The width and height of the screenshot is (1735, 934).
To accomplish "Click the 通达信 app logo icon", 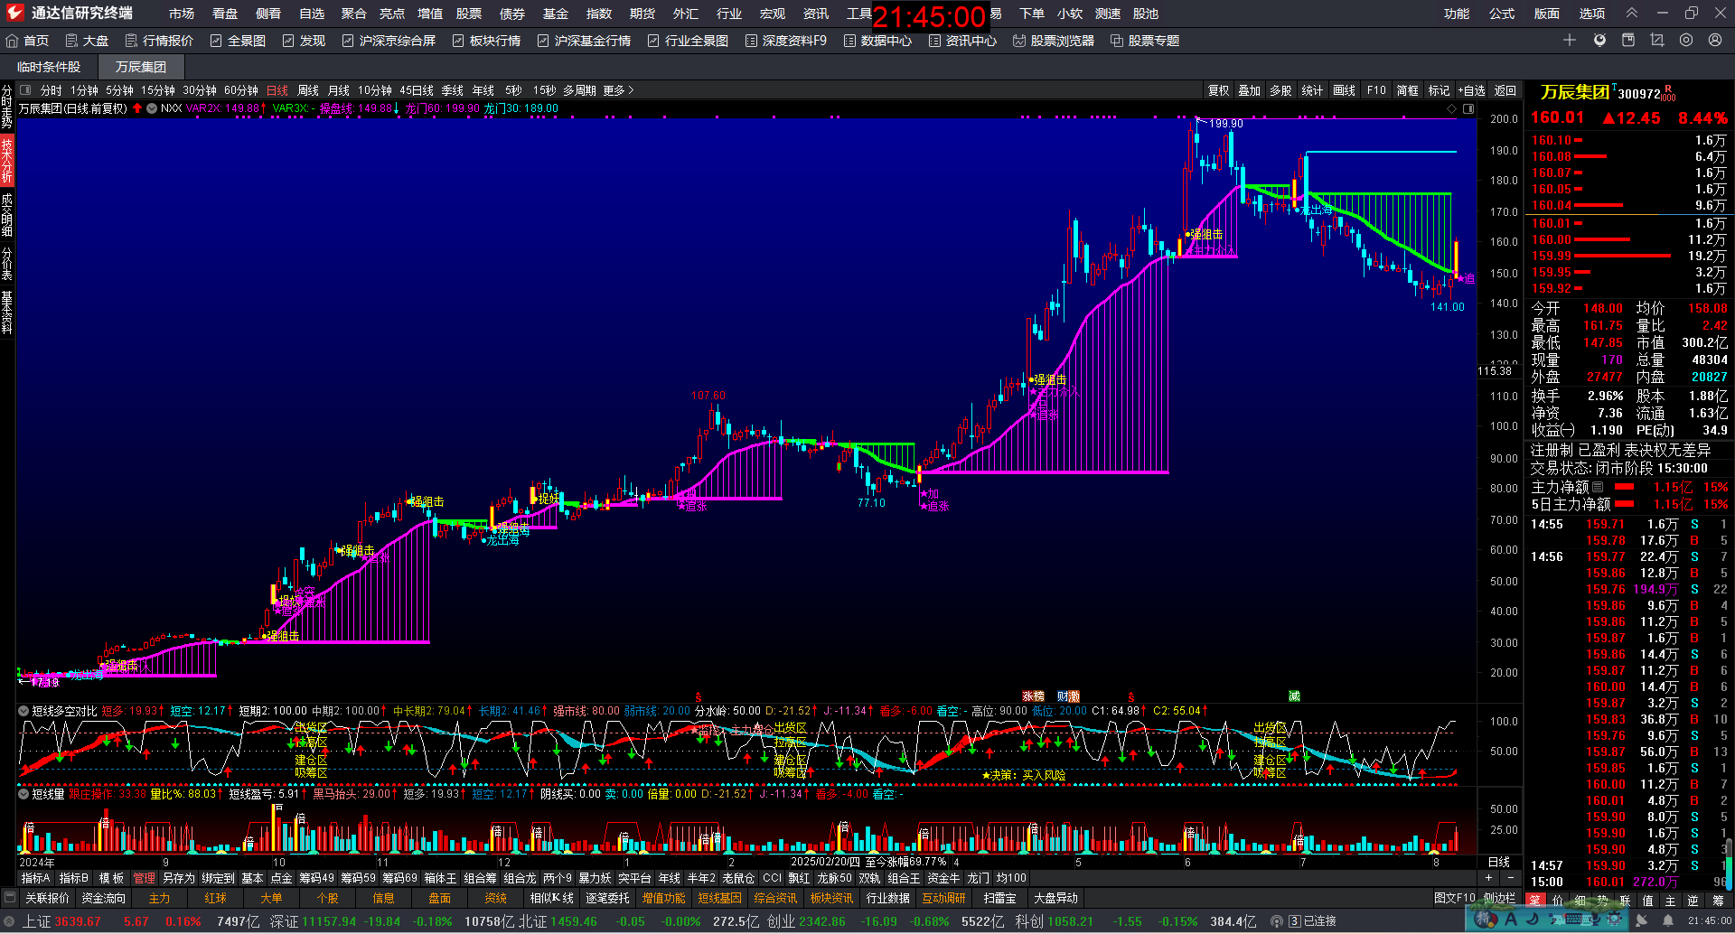I will [14, 13].
